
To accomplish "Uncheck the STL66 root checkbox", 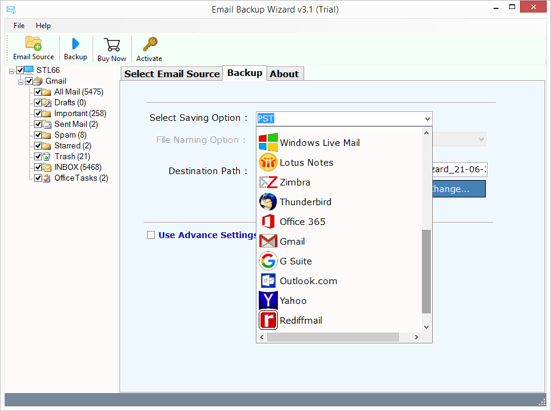I will 20,70.
